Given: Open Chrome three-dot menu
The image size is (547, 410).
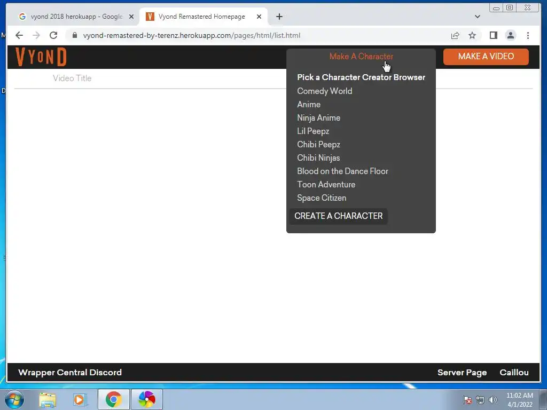Looking at the screenshot, I should click(528, 35).
